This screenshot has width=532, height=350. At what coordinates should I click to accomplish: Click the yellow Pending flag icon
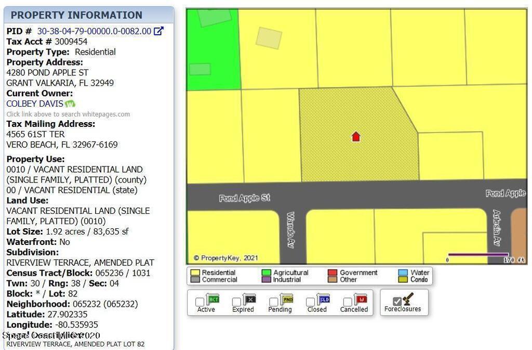(287, 299)
